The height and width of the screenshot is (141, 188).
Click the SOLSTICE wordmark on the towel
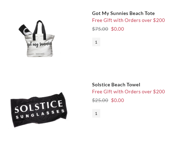(x=39, y=107)
